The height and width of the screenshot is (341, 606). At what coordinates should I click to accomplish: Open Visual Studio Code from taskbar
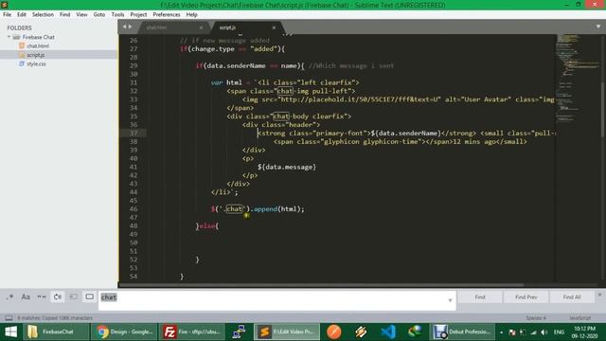pos(388,332)
